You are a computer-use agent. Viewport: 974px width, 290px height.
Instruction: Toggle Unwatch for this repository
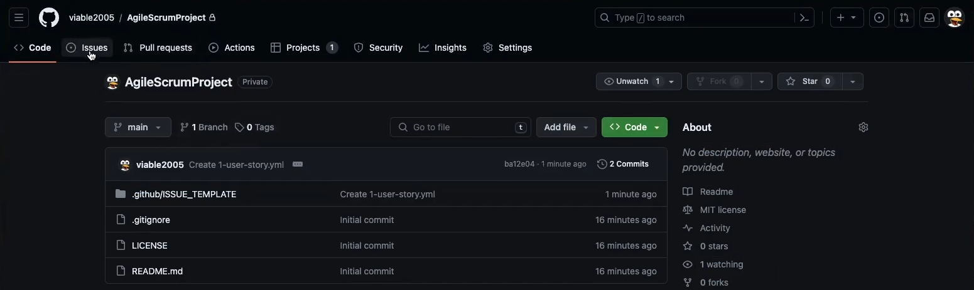632,81
